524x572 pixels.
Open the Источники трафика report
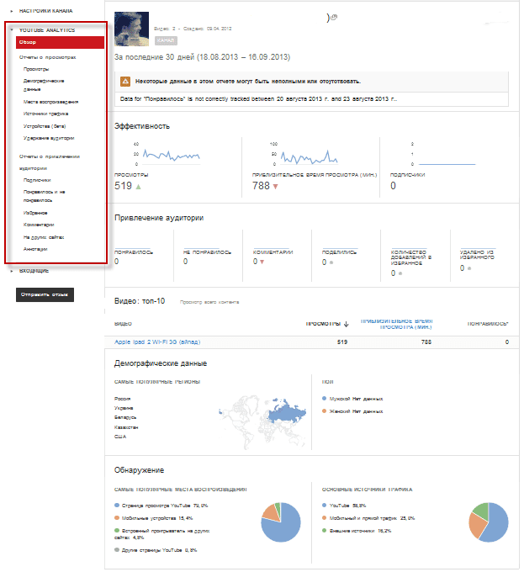tap(46, 113)
